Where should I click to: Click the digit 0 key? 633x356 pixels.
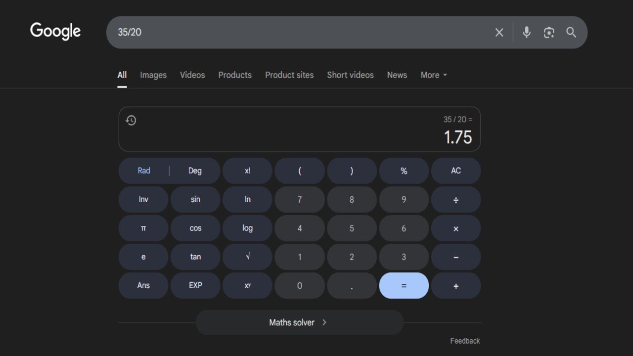(x=300, y=285)
